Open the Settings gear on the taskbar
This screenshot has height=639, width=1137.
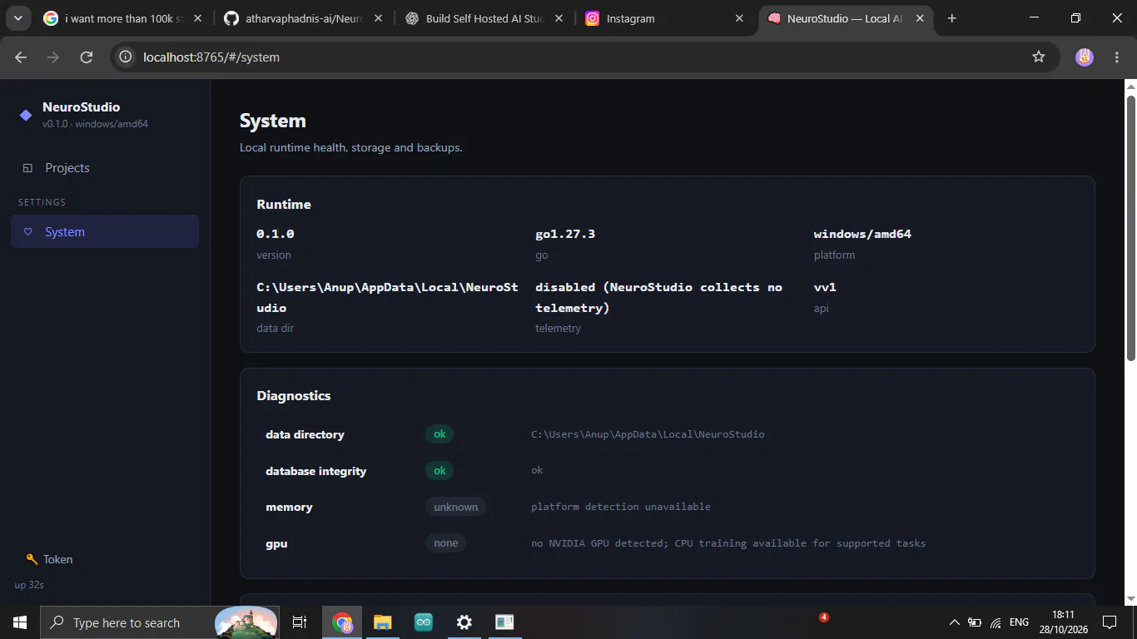[x=464, y=622]
